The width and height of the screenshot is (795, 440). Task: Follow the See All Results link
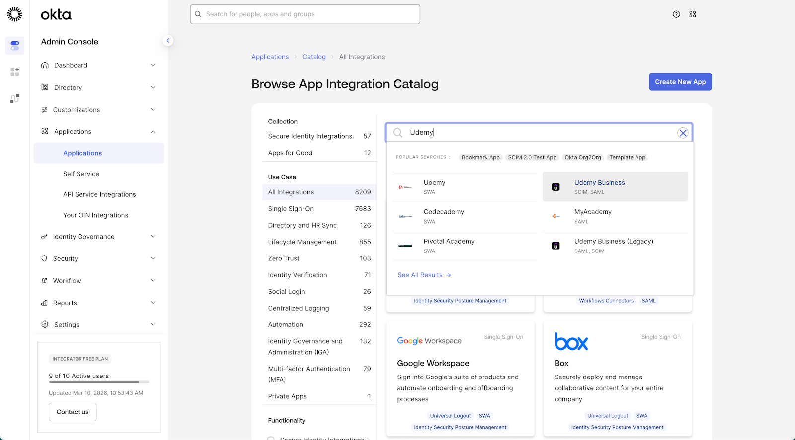[424, 275]
